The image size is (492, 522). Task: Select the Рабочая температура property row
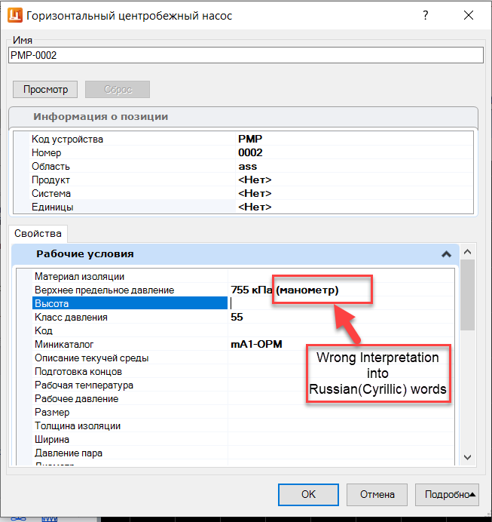(243, 385)
